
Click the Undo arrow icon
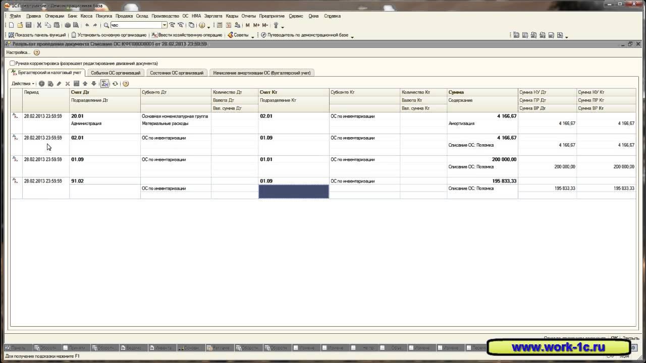point(87,25)
